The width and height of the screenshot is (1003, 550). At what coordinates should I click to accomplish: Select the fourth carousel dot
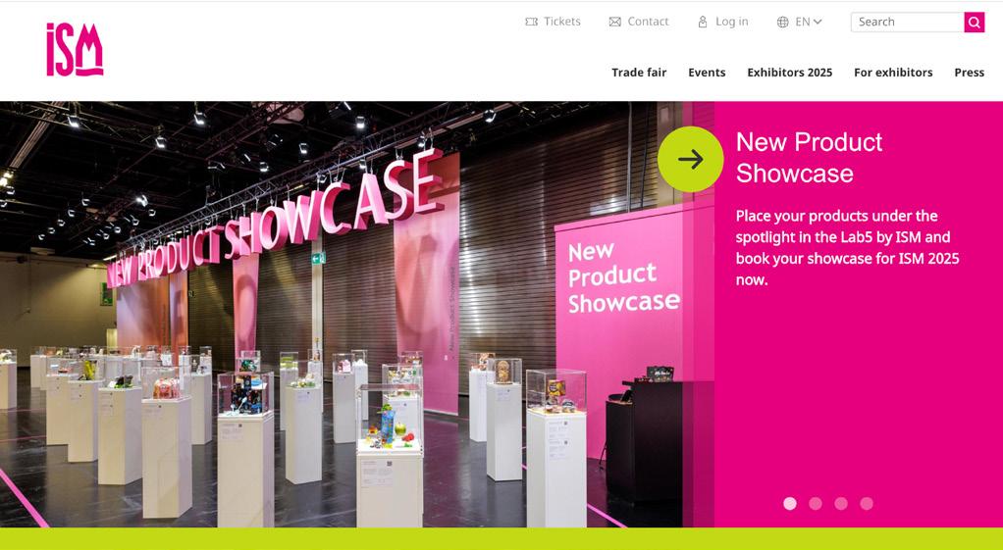point(867,503)
